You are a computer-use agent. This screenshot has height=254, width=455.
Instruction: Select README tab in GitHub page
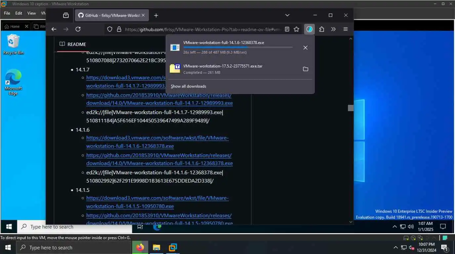tap(73, 44)
